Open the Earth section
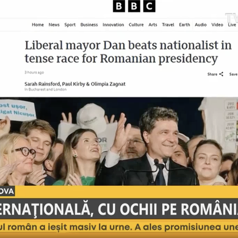This screenshot has height=238, width=238. (x=185, y=25)
